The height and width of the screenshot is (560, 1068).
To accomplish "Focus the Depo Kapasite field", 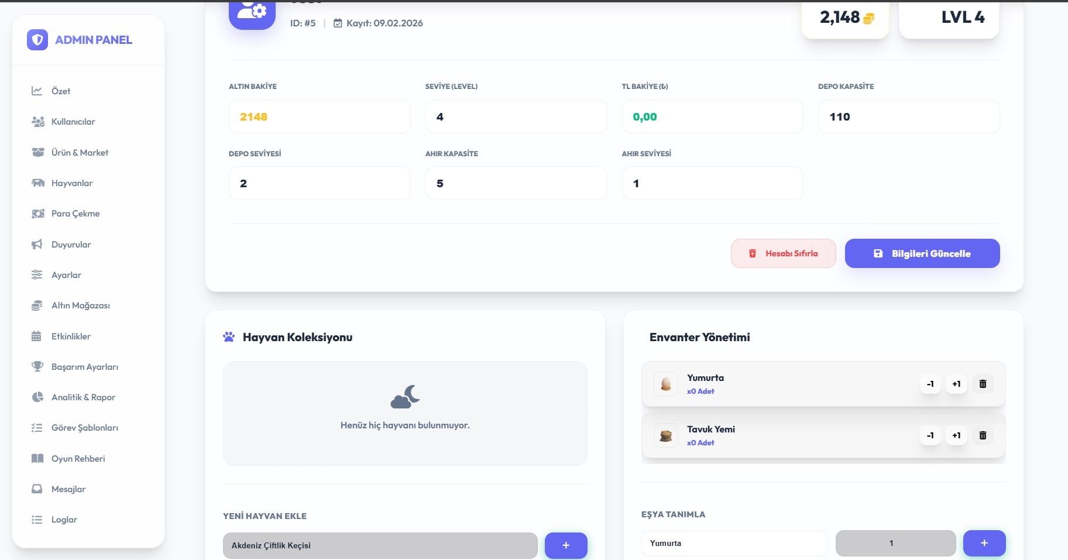I will click(x=908, y=116).
